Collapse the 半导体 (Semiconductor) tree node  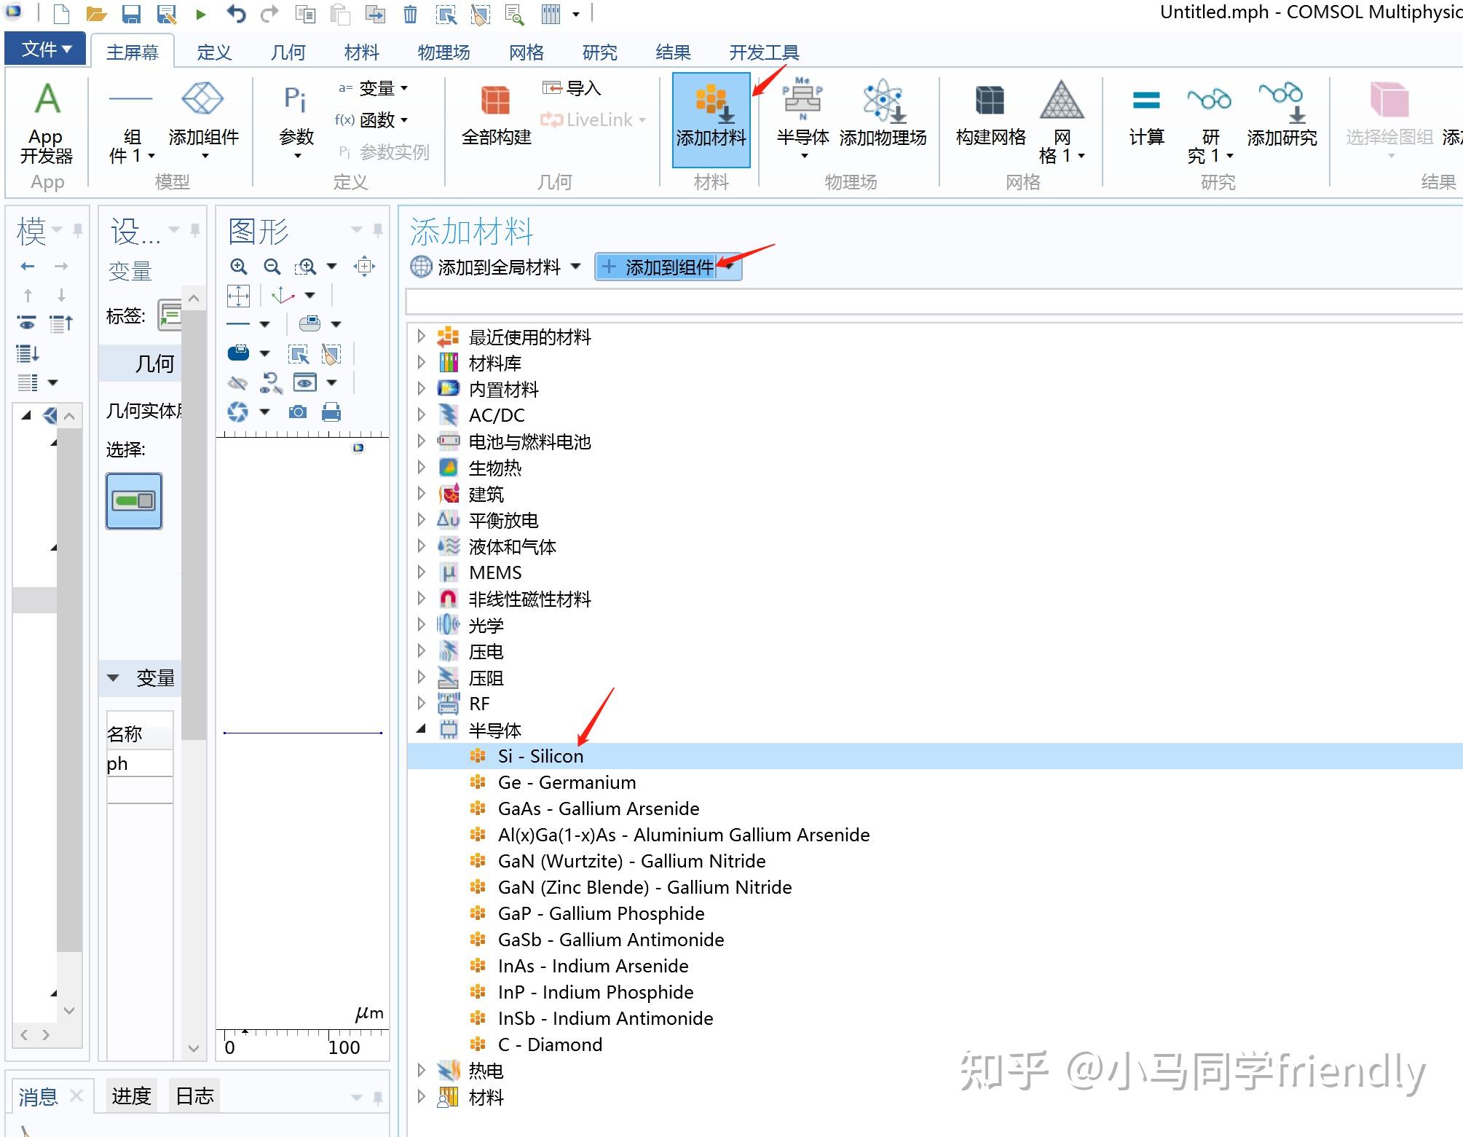pos(421,729)
